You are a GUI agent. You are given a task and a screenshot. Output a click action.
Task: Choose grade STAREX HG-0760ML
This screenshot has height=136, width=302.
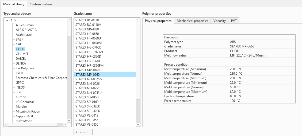[105, 52]
